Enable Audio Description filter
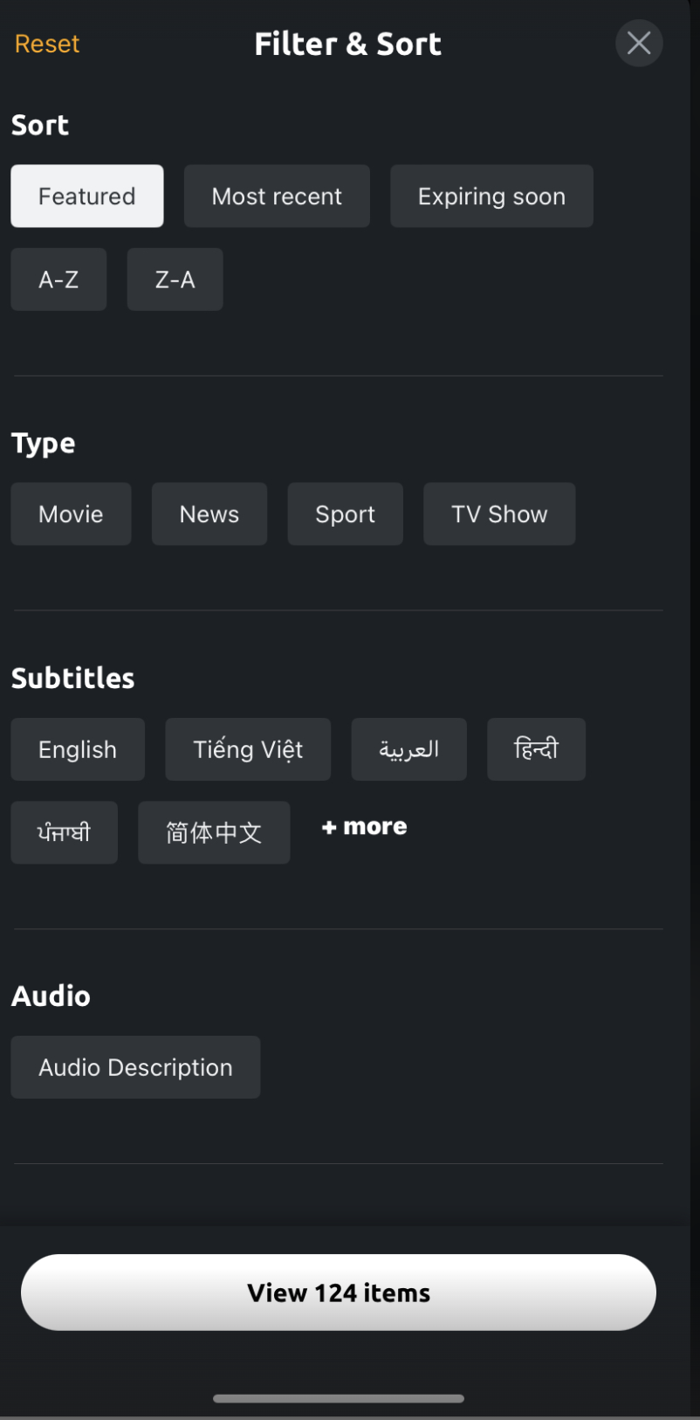The image size is (700, 1420). click(x=135, y=1067)
